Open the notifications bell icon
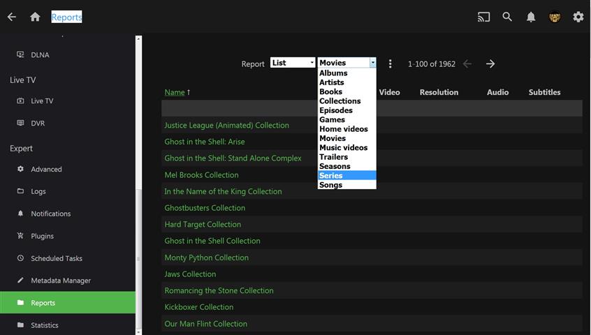Screen dimensions: 591x335 click(531, 17)
